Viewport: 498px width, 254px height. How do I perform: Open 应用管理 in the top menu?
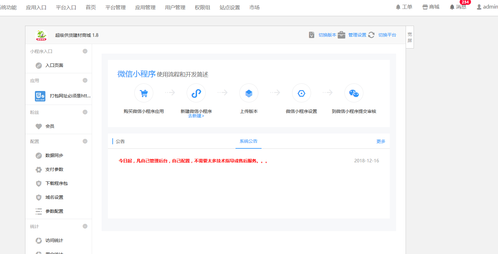(145, 7)
